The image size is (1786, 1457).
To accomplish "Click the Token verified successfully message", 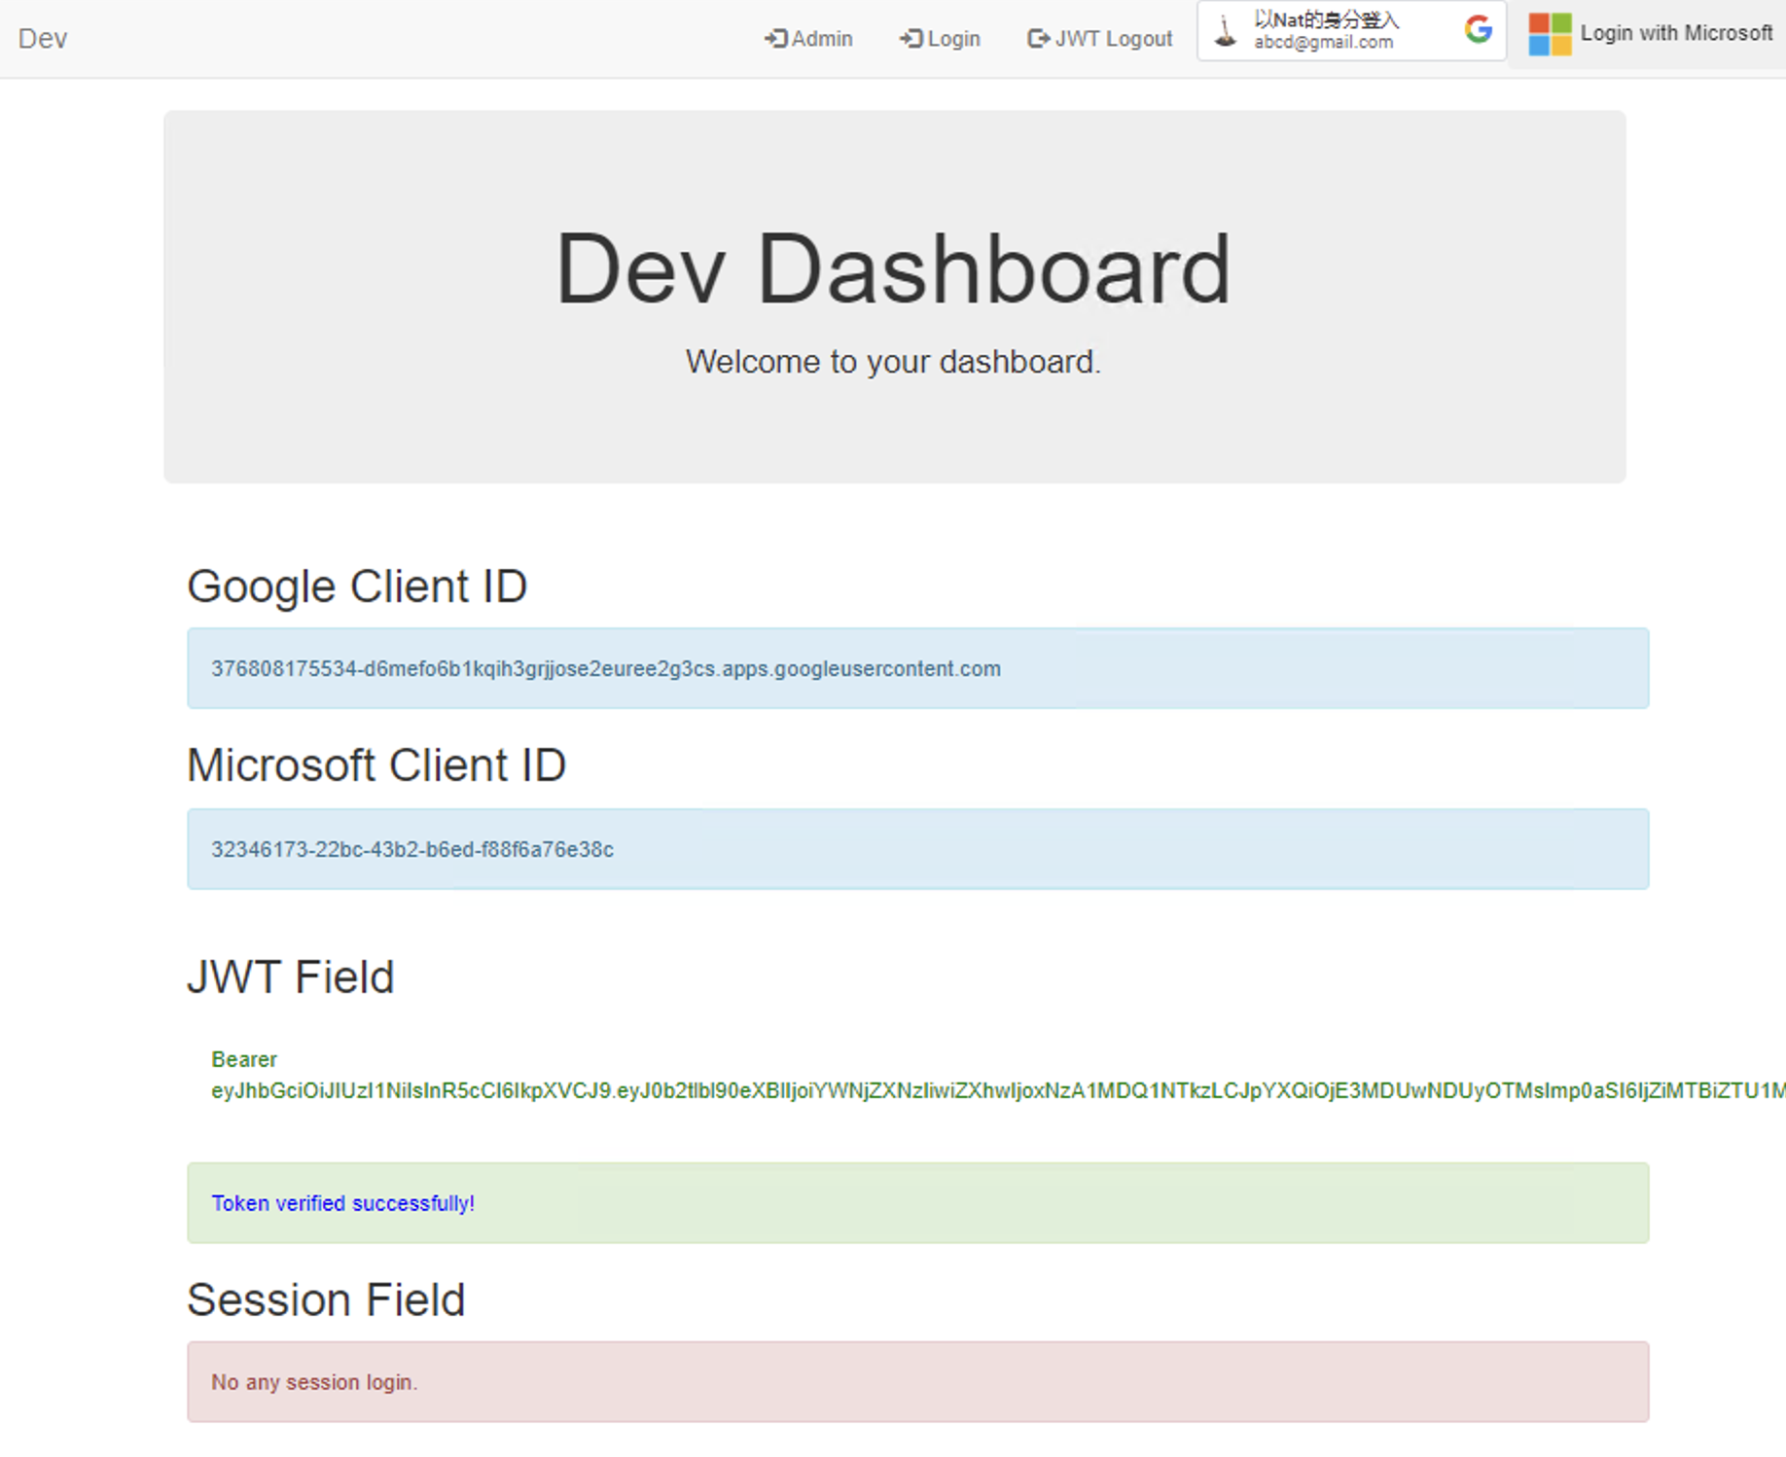I will (343, 1203).
